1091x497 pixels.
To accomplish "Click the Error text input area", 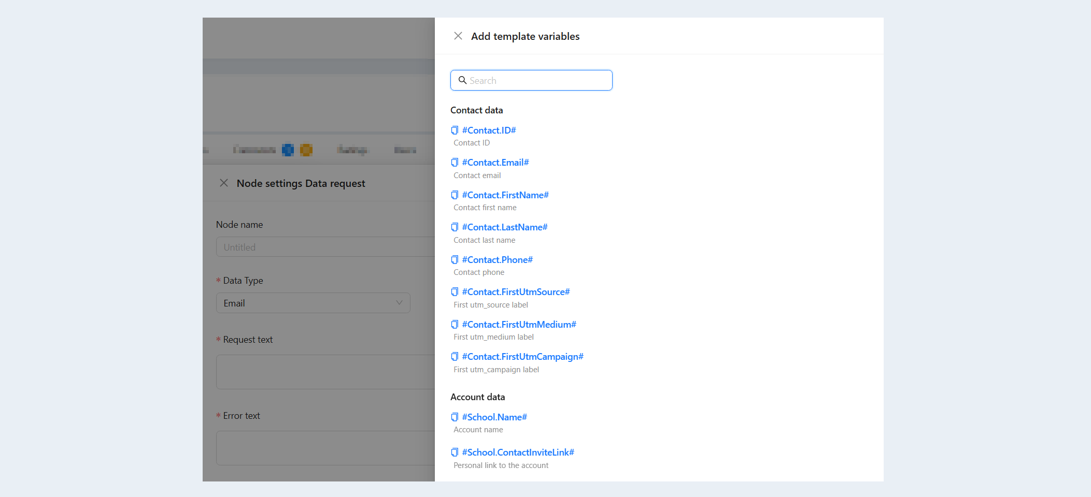I will pos(325,448).
